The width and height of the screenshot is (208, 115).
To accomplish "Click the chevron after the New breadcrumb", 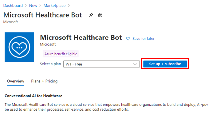I will (x=40, y=6).
